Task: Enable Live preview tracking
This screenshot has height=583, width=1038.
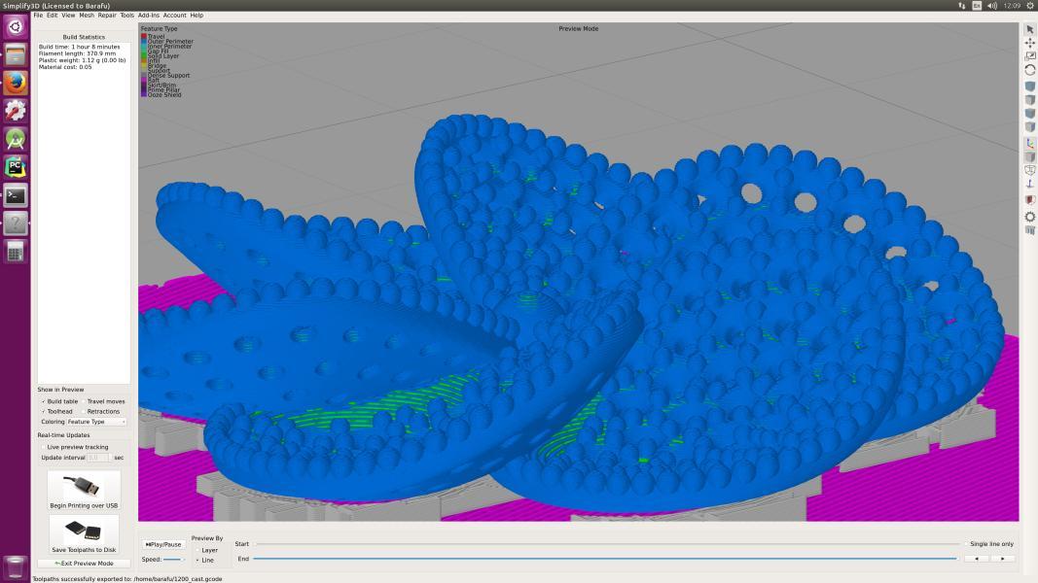Action: click(x=43, y=447)
